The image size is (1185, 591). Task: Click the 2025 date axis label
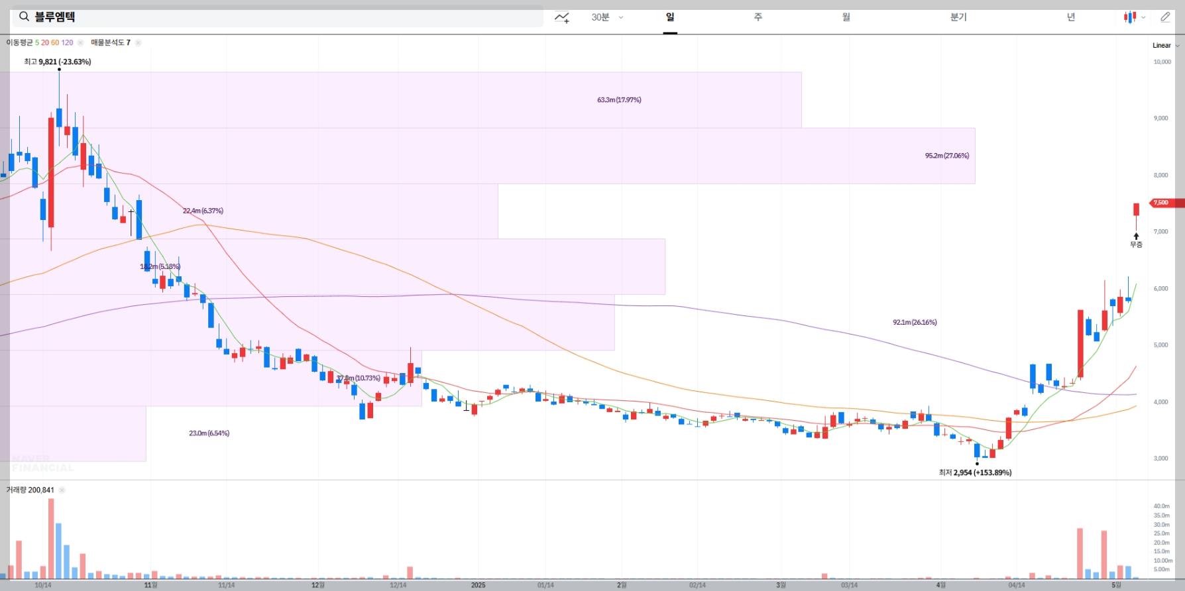(478, 585)
